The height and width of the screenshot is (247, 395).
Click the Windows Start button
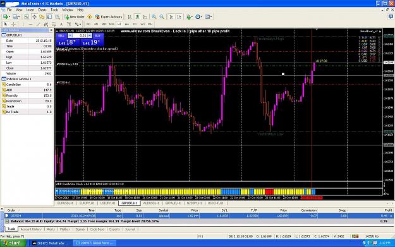tap(13, 243)
